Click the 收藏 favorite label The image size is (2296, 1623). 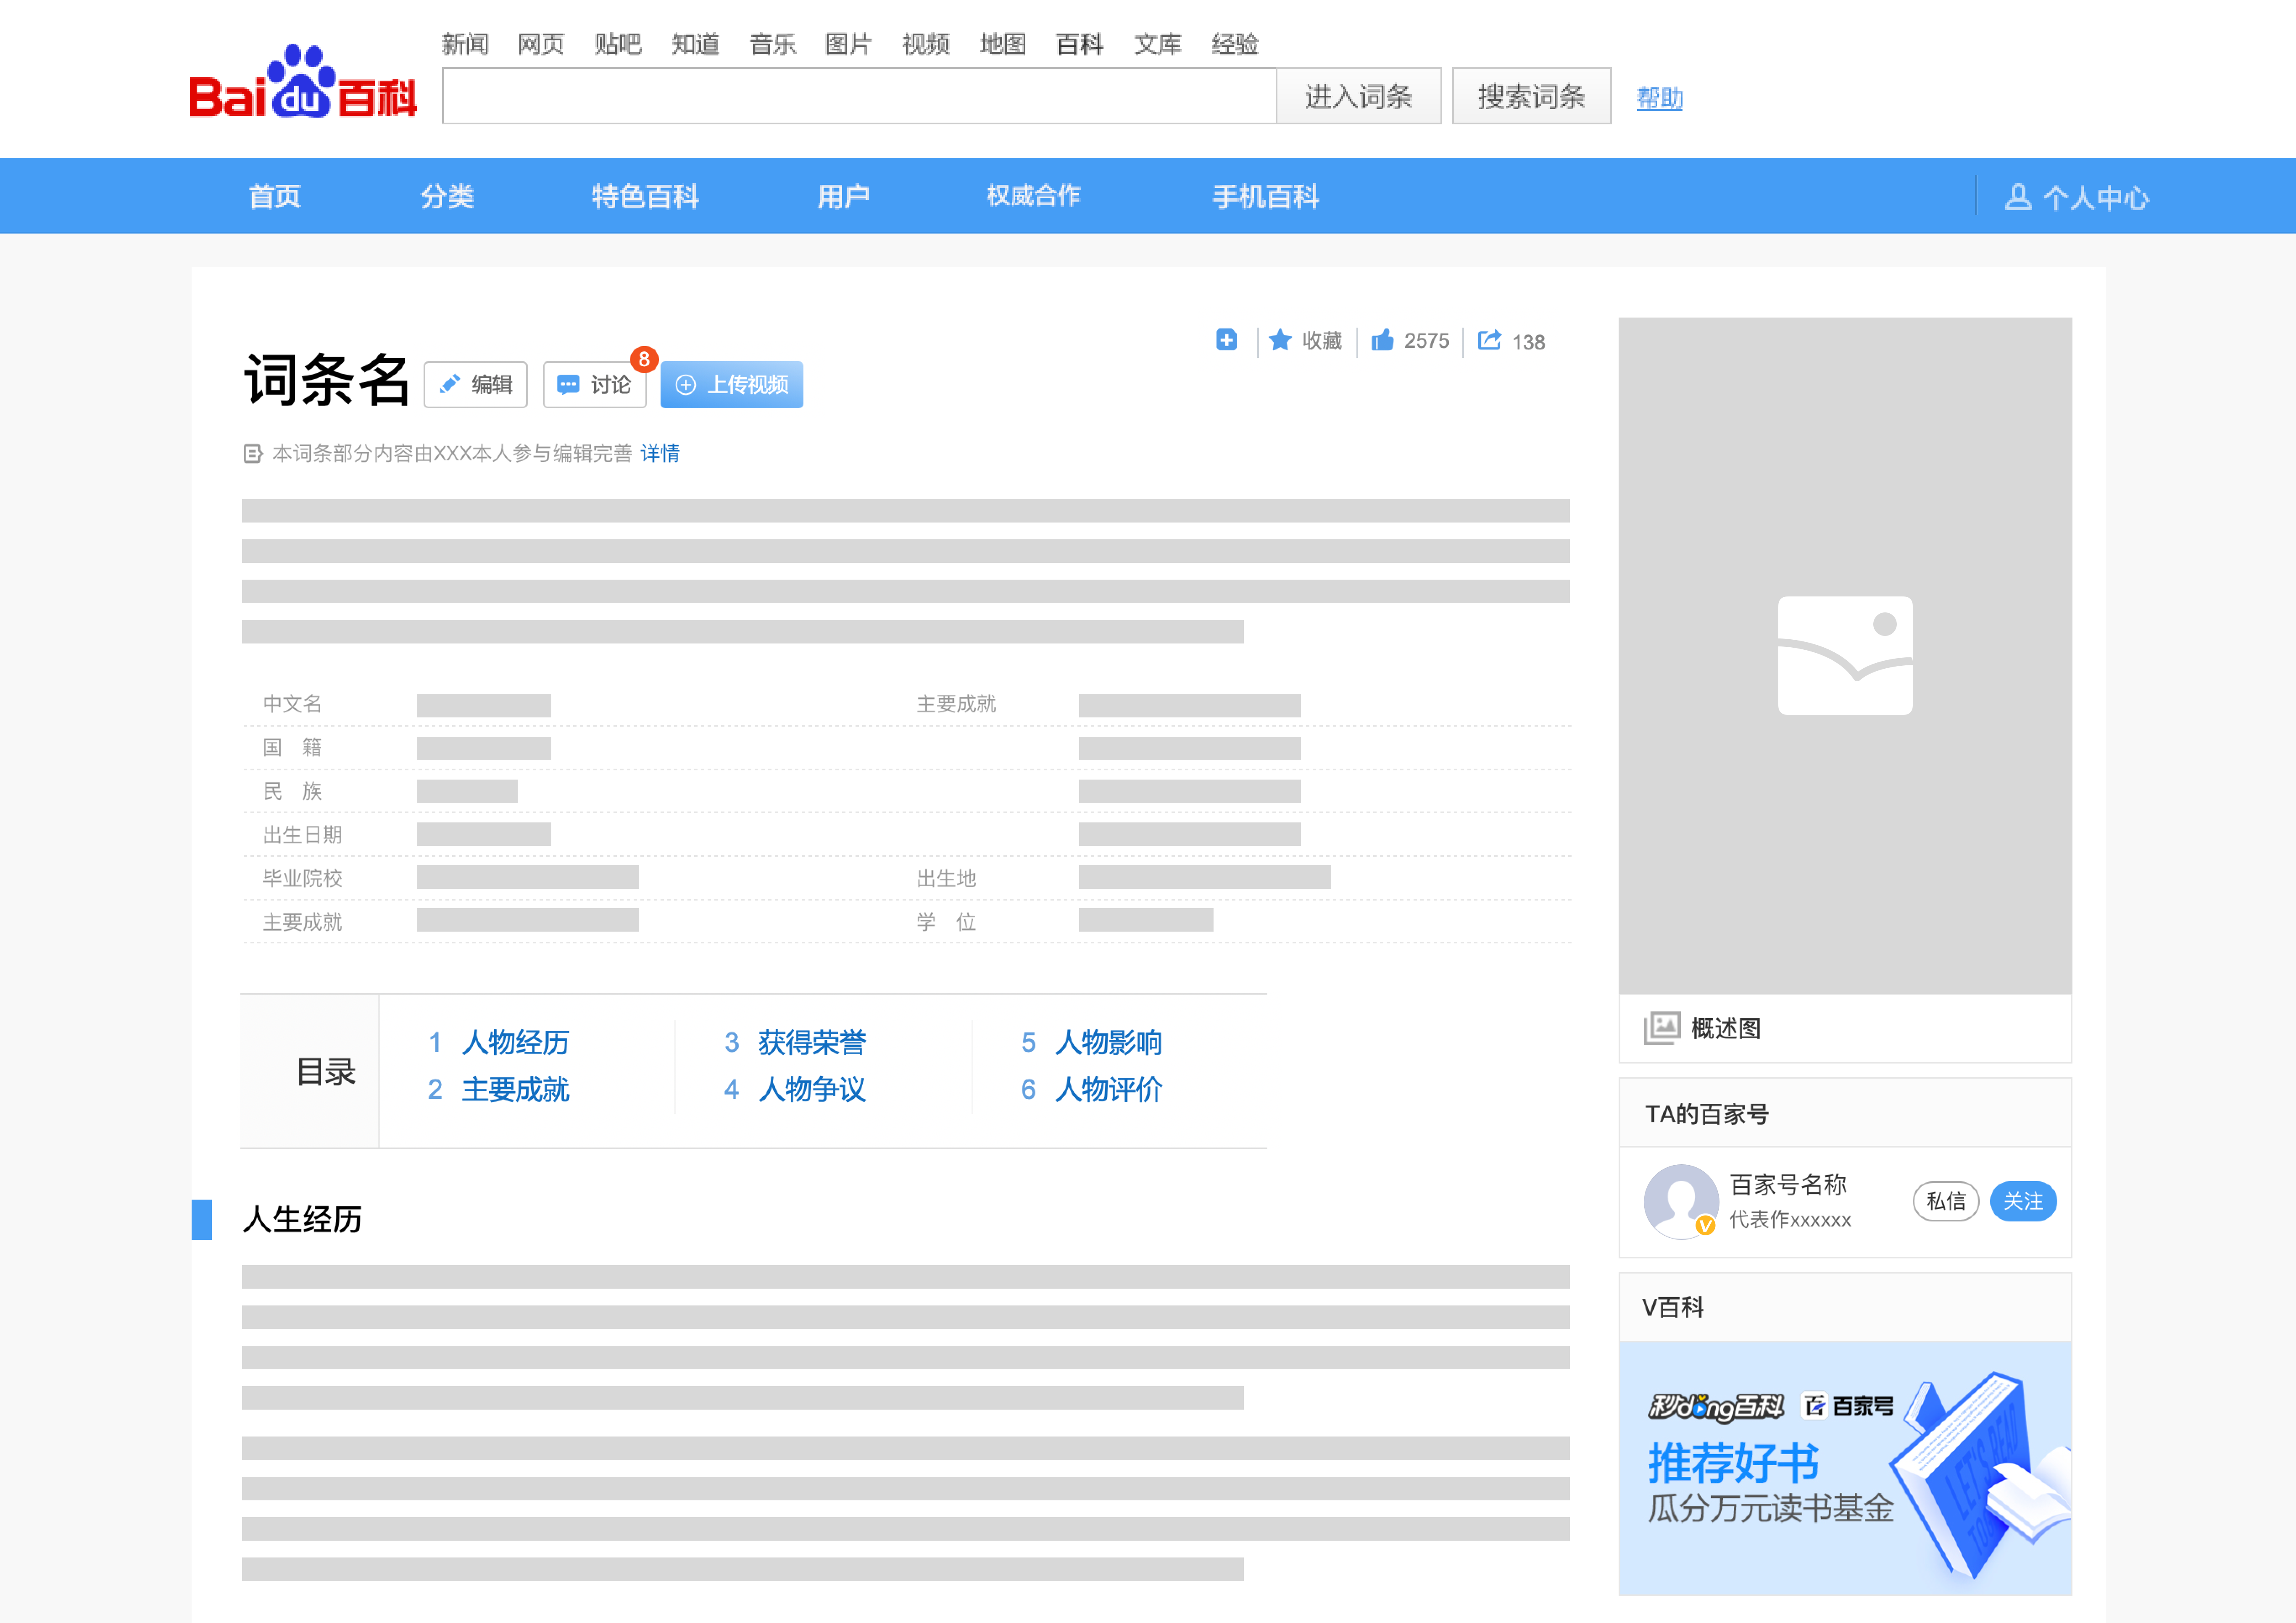1322,341
